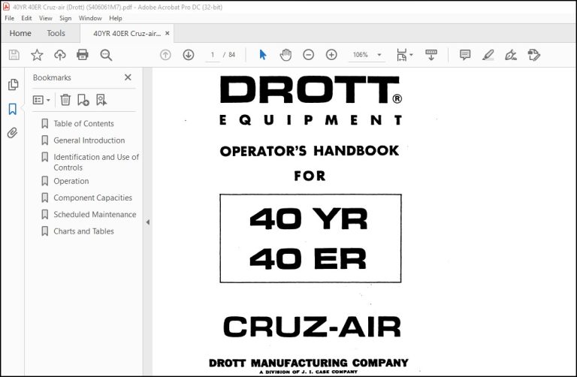Screen dimensions: 577x377
Task: Click the Print file icon
Action: (x=83, y=55)
